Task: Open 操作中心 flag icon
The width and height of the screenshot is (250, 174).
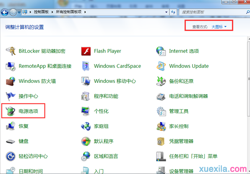Action: [x=10, y=96]
